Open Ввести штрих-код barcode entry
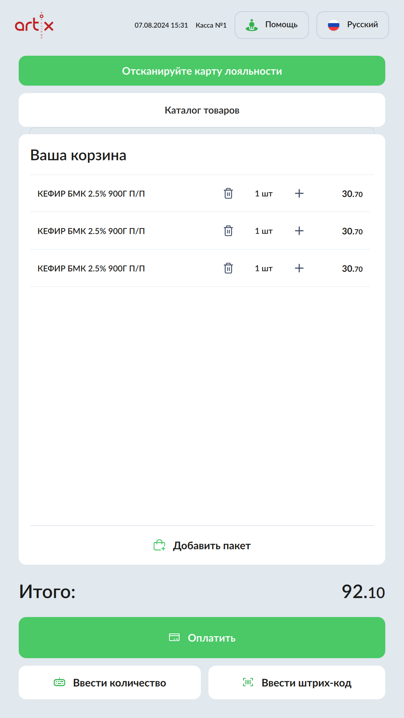 [x=297, y=682]
